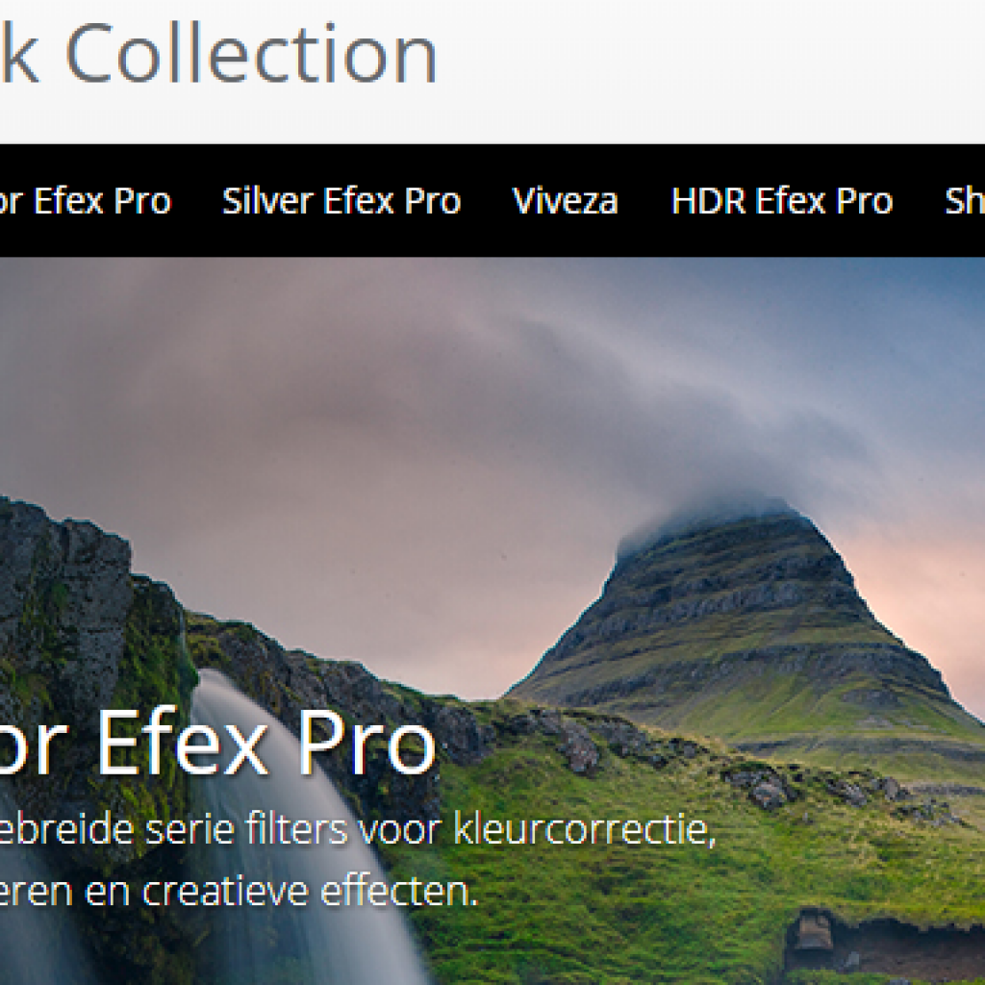985x985 pixels.
Task: Click the 'filters voor kleurcorrectie' description line
Action: (x=358, y=830)
